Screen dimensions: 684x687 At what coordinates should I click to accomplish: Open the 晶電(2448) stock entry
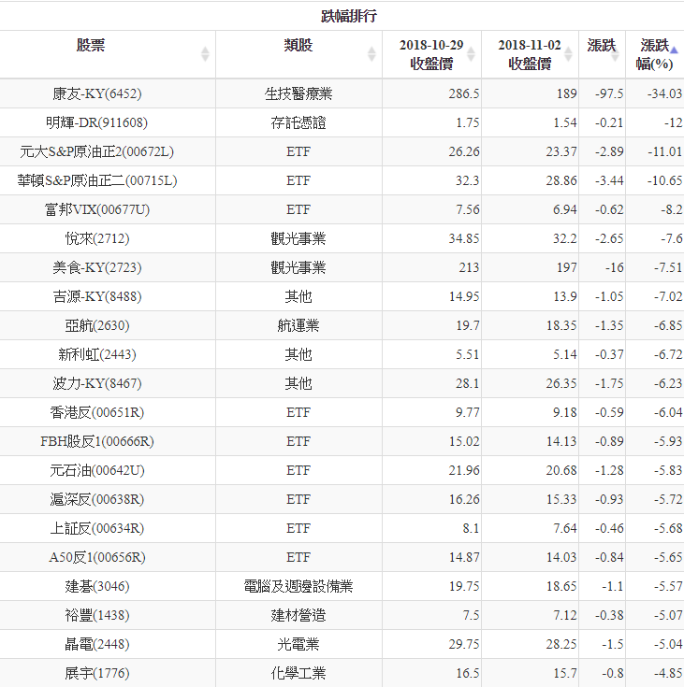point(96,644)
